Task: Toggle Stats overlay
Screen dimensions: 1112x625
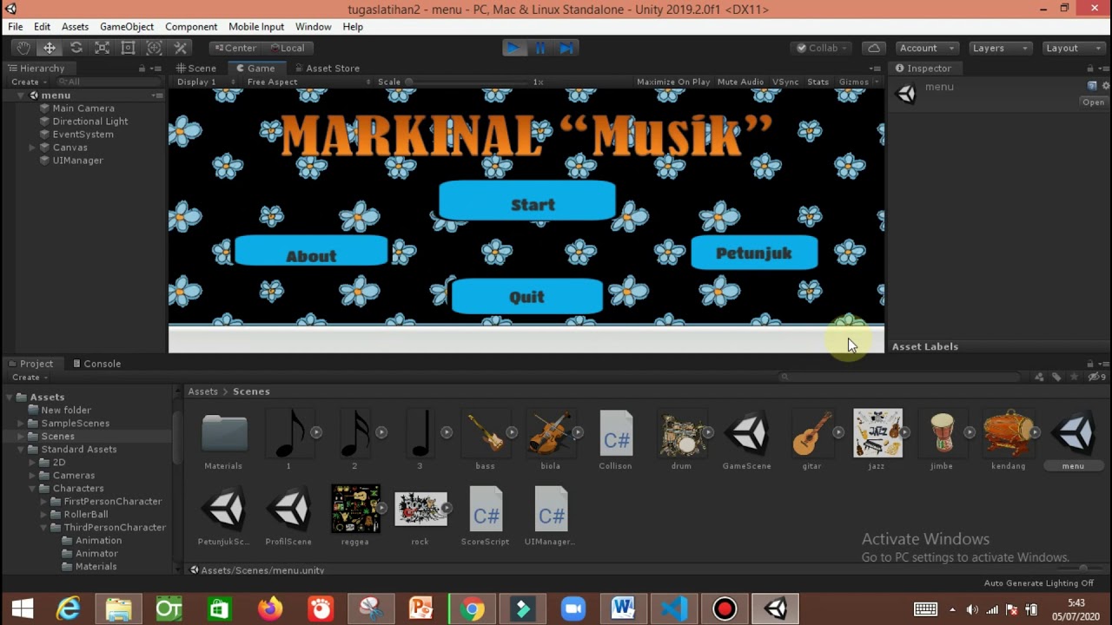Action: pyautogui.click(x=817, y=82)
